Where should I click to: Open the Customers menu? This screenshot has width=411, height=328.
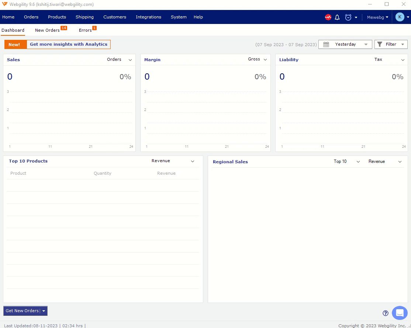pos(115,17)
